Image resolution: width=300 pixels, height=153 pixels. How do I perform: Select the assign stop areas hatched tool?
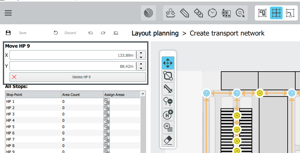168,127
